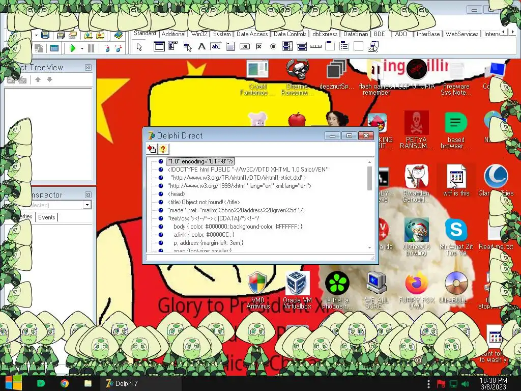Click the Save floppy disk icon
Image resolution: width=521 pixels, height=391 pixels.
click(x=45, y=35)
